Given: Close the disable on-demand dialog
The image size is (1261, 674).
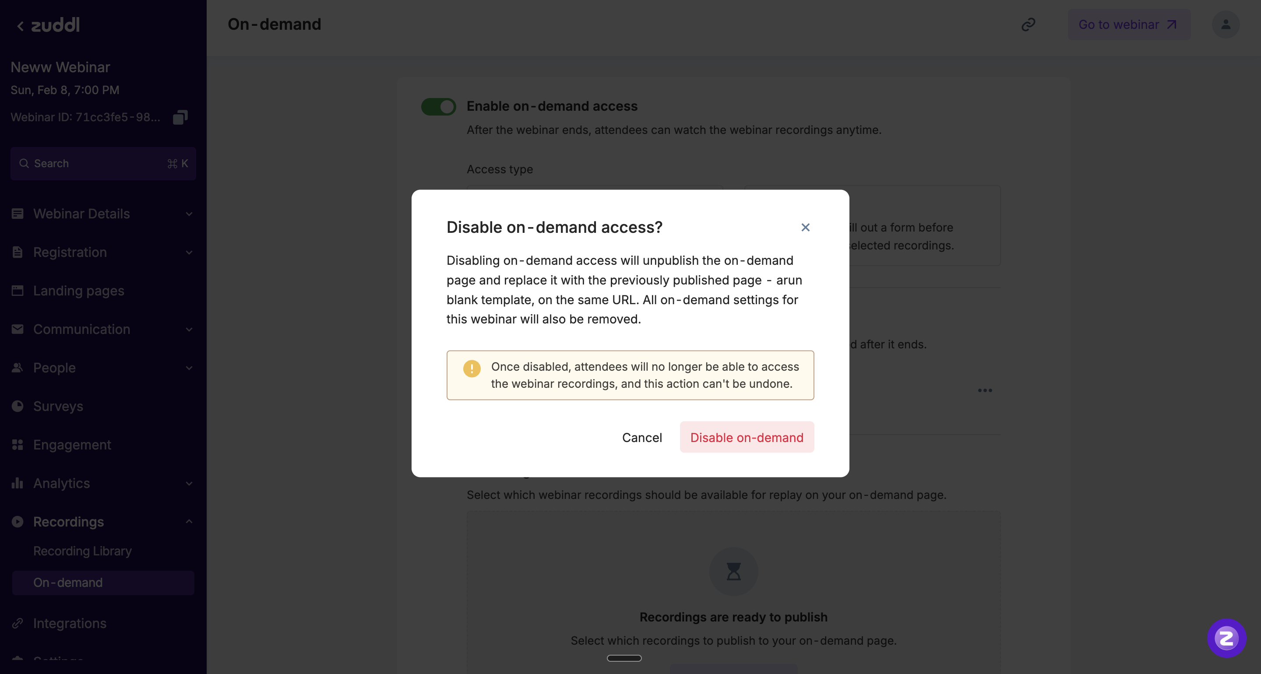Looking at the screenshot, I should tap(805, 227).
